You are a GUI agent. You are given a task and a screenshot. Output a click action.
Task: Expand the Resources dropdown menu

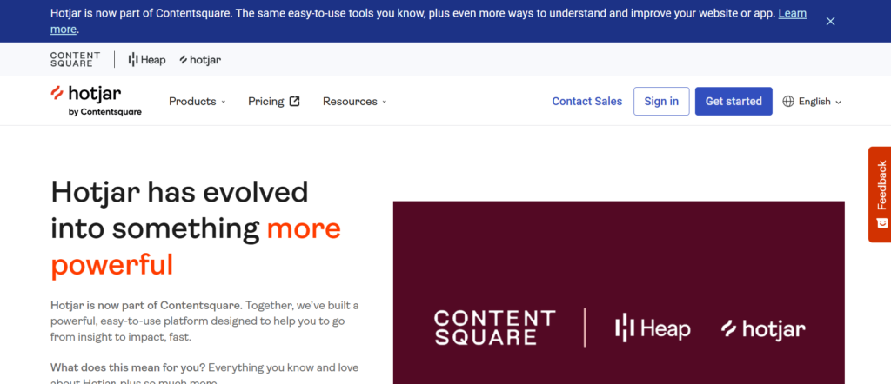click(354, 102)
